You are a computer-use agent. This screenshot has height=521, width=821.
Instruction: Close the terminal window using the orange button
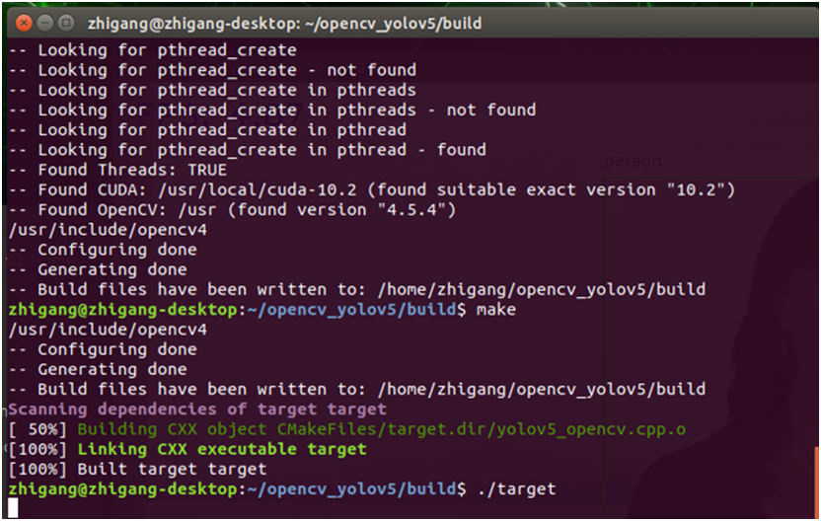(x=23, y=22)
